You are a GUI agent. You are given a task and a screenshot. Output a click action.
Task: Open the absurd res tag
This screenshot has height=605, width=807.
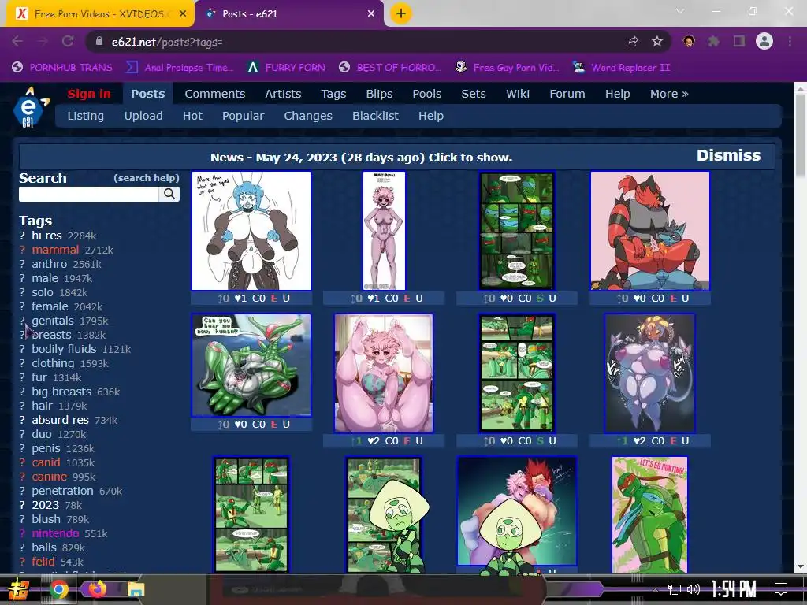pos(60,420)
